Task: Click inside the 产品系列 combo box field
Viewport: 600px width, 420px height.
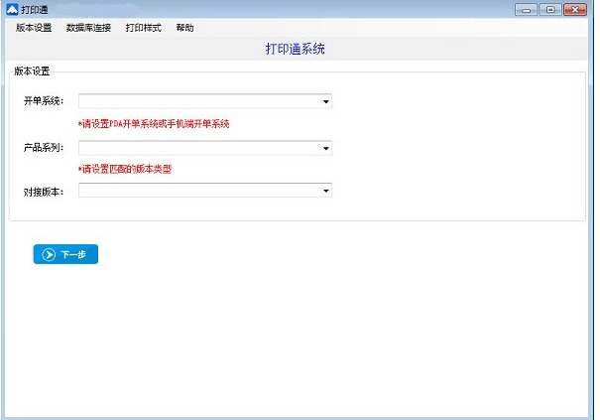Action: 205,148
